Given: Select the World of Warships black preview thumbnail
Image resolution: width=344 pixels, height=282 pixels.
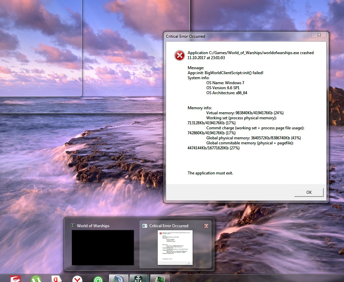Looking at the screenshot, I should point(103,247).
